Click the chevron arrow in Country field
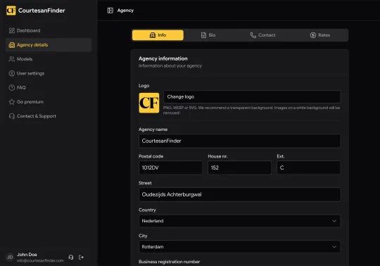 [x=334, y=221]
